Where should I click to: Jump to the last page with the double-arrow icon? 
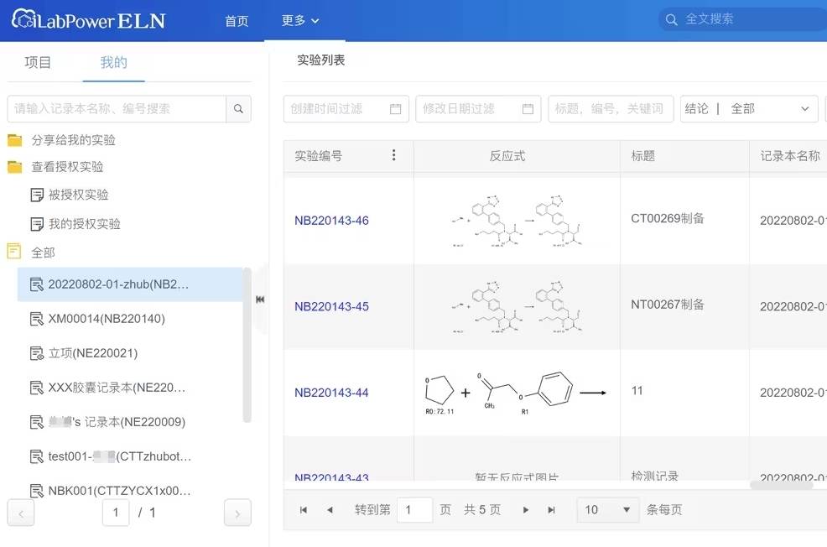[551, 509]
